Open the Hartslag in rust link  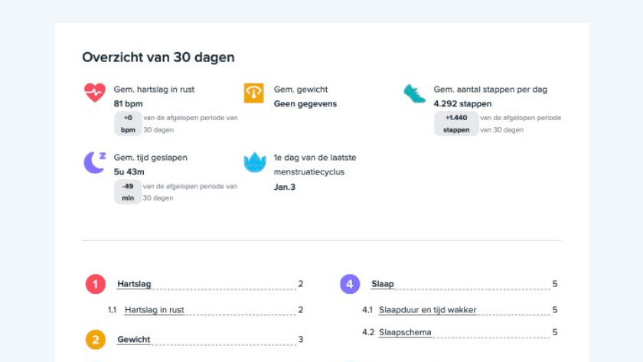coord(154,310)
